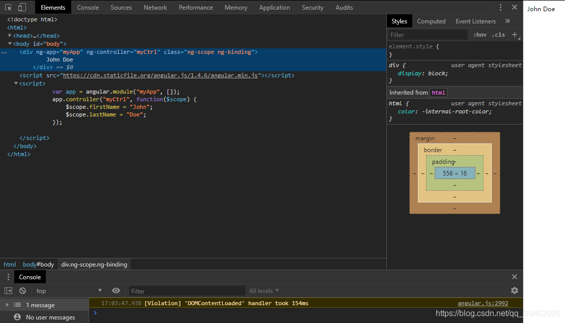Click John Doe text on the rendered page
565x323 pixels.
(x=541, y=9)
